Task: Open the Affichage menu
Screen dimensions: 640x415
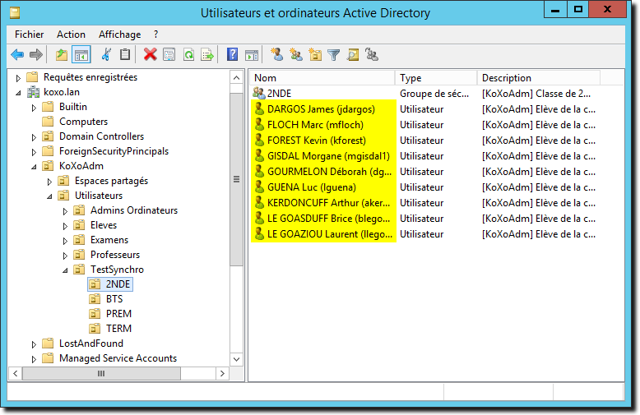Action: [x=119, y=35]
